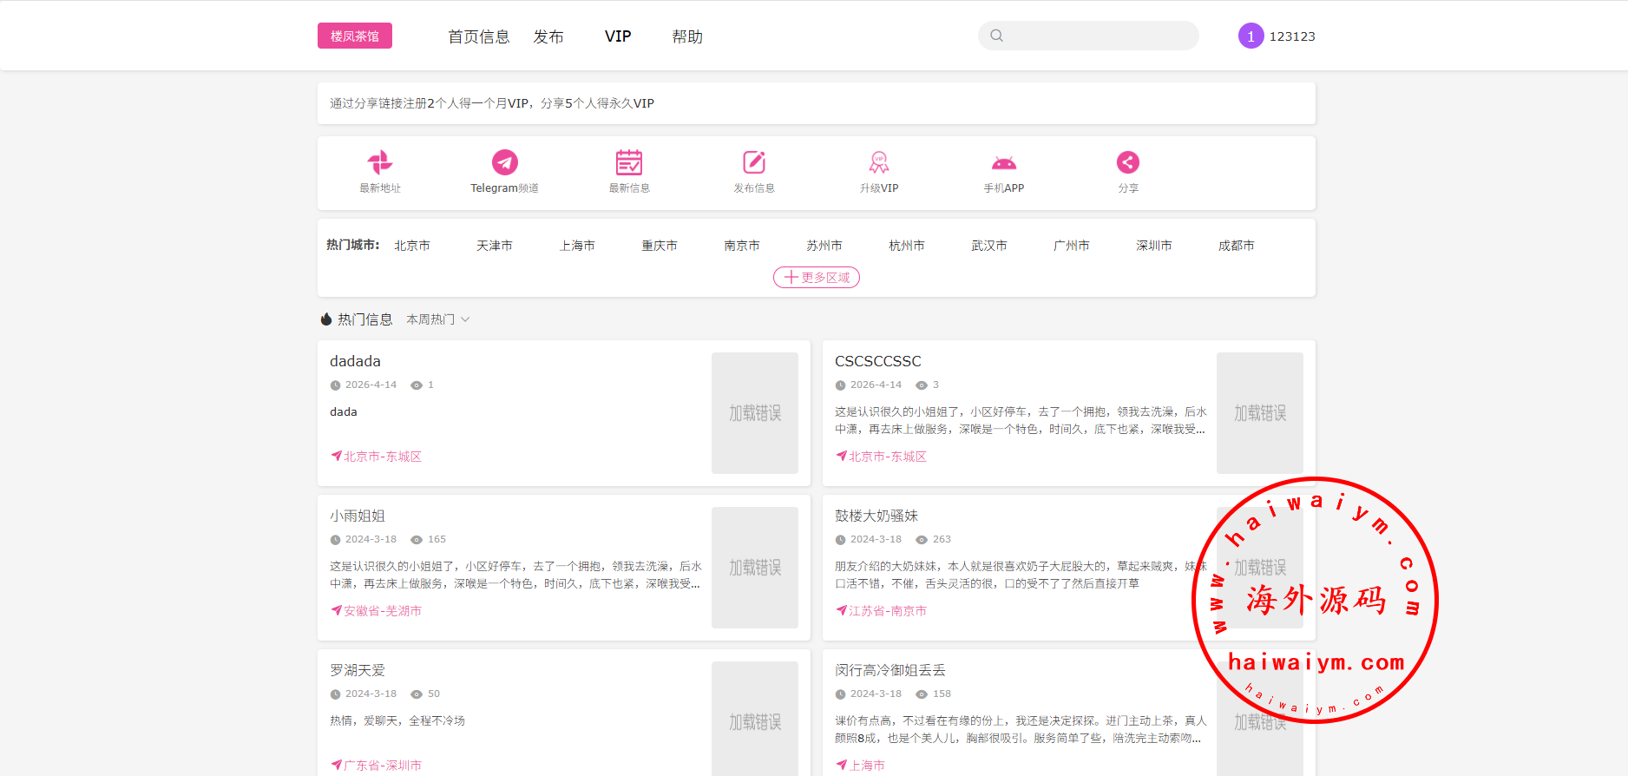Expand the 本周热门 dropdown
This screenshot has width=1628, height=776.
coord(437,319)
